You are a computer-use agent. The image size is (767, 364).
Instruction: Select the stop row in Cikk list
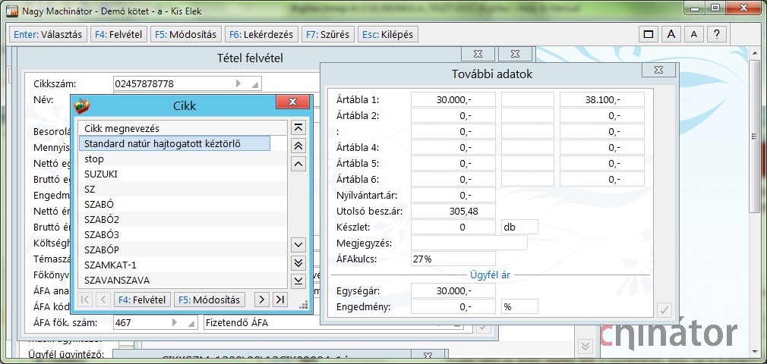point(182,158)
